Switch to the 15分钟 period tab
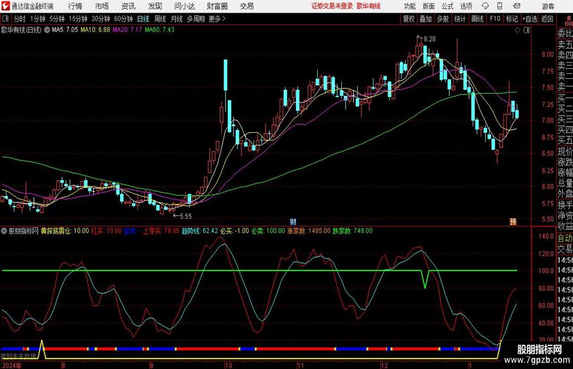 (78, 19)
